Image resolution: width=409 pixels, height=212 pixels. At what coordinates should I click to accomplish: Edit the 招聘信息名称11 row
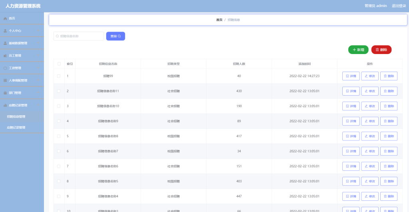pyautogui.click(x=370, y=91)
